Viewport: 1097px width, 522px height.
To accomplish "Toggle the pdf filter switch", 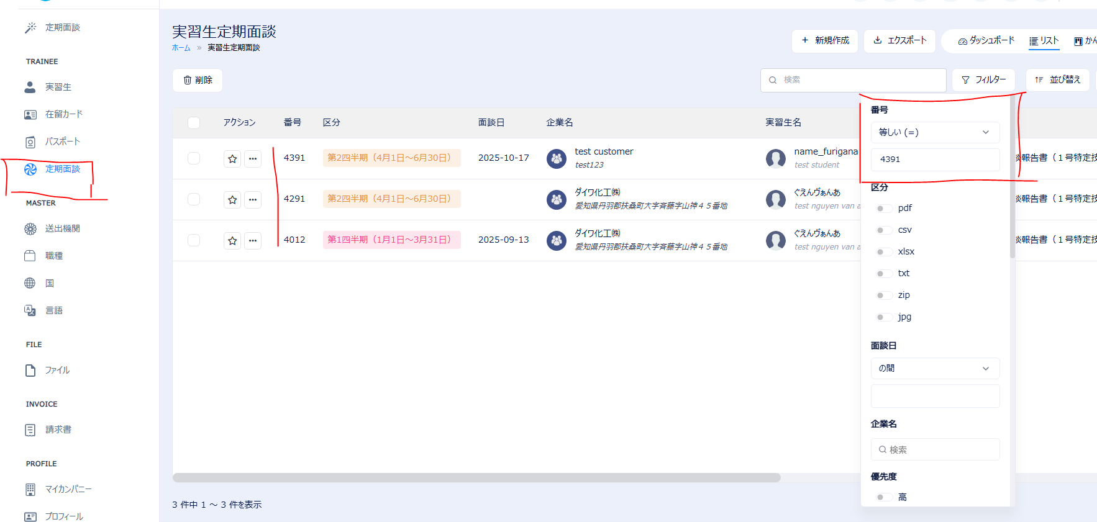I will (883, 209).
